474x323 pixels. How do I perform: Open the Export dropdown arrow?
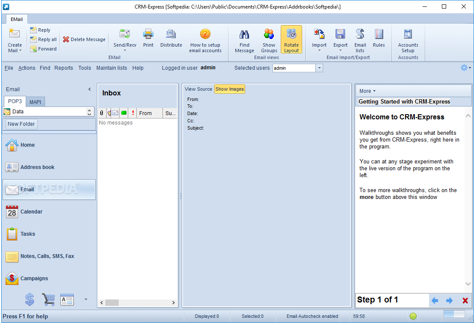[340, 50]
